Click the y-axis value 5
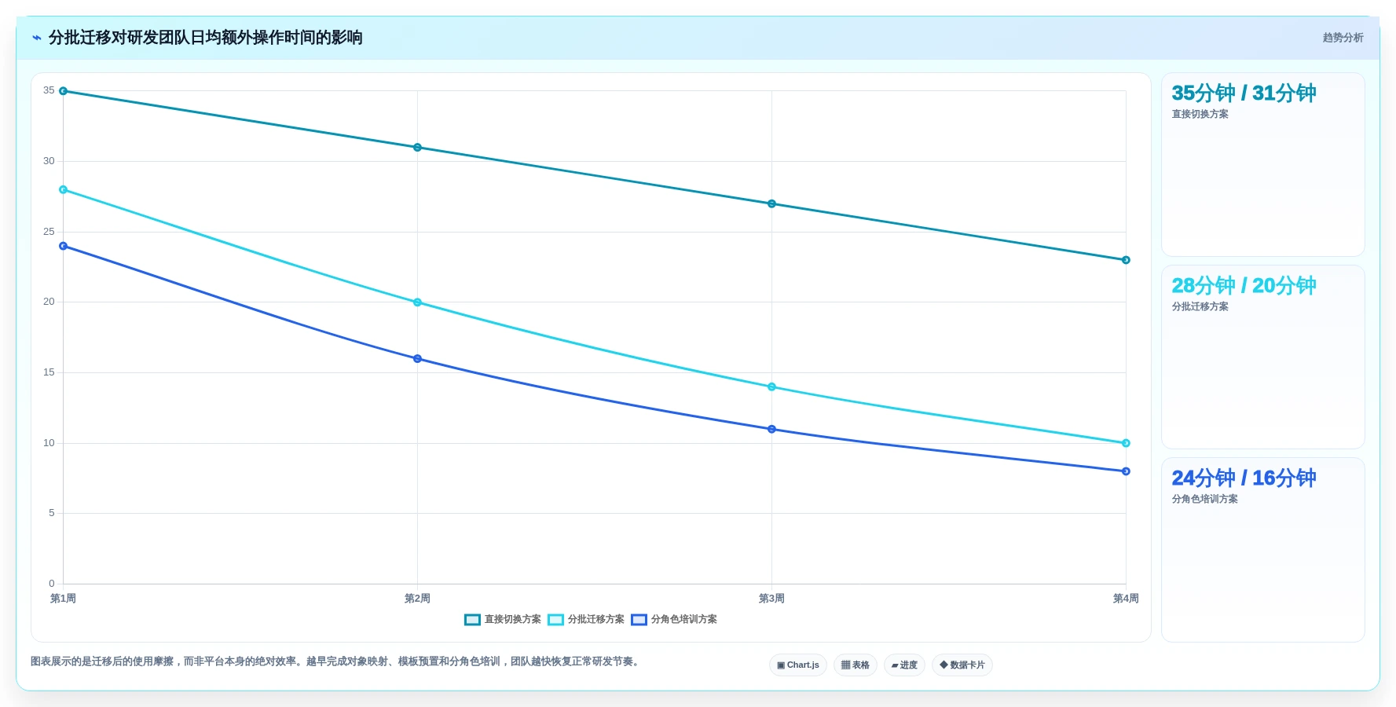The width and height of the screenshot is (1396, 707). [52, 513]
